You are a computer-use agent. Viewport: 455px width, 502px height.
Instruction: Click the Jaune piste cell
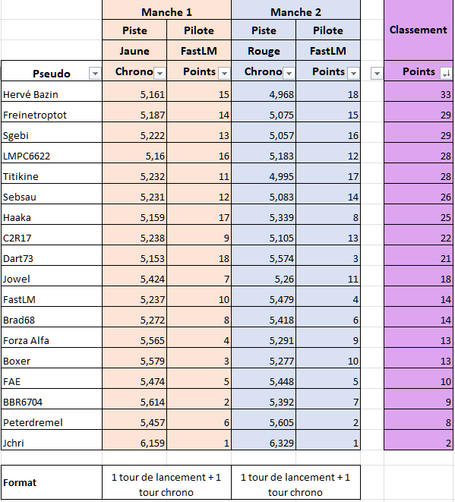134,51
